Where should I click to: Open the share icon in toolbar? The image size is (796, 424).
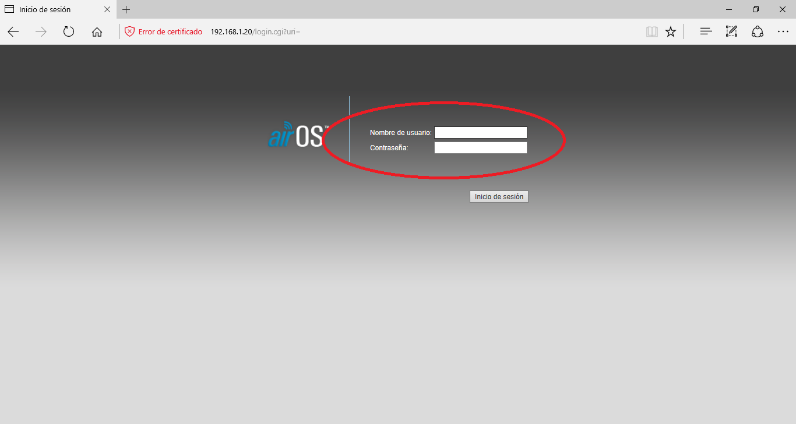pyautogui.click(x=758, y=32)
